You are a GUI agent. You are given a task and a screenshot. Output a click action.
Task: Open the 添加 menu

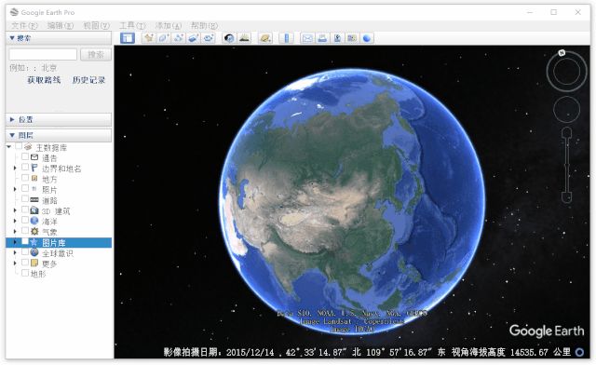pyautogui.click(x=169, y=25)
